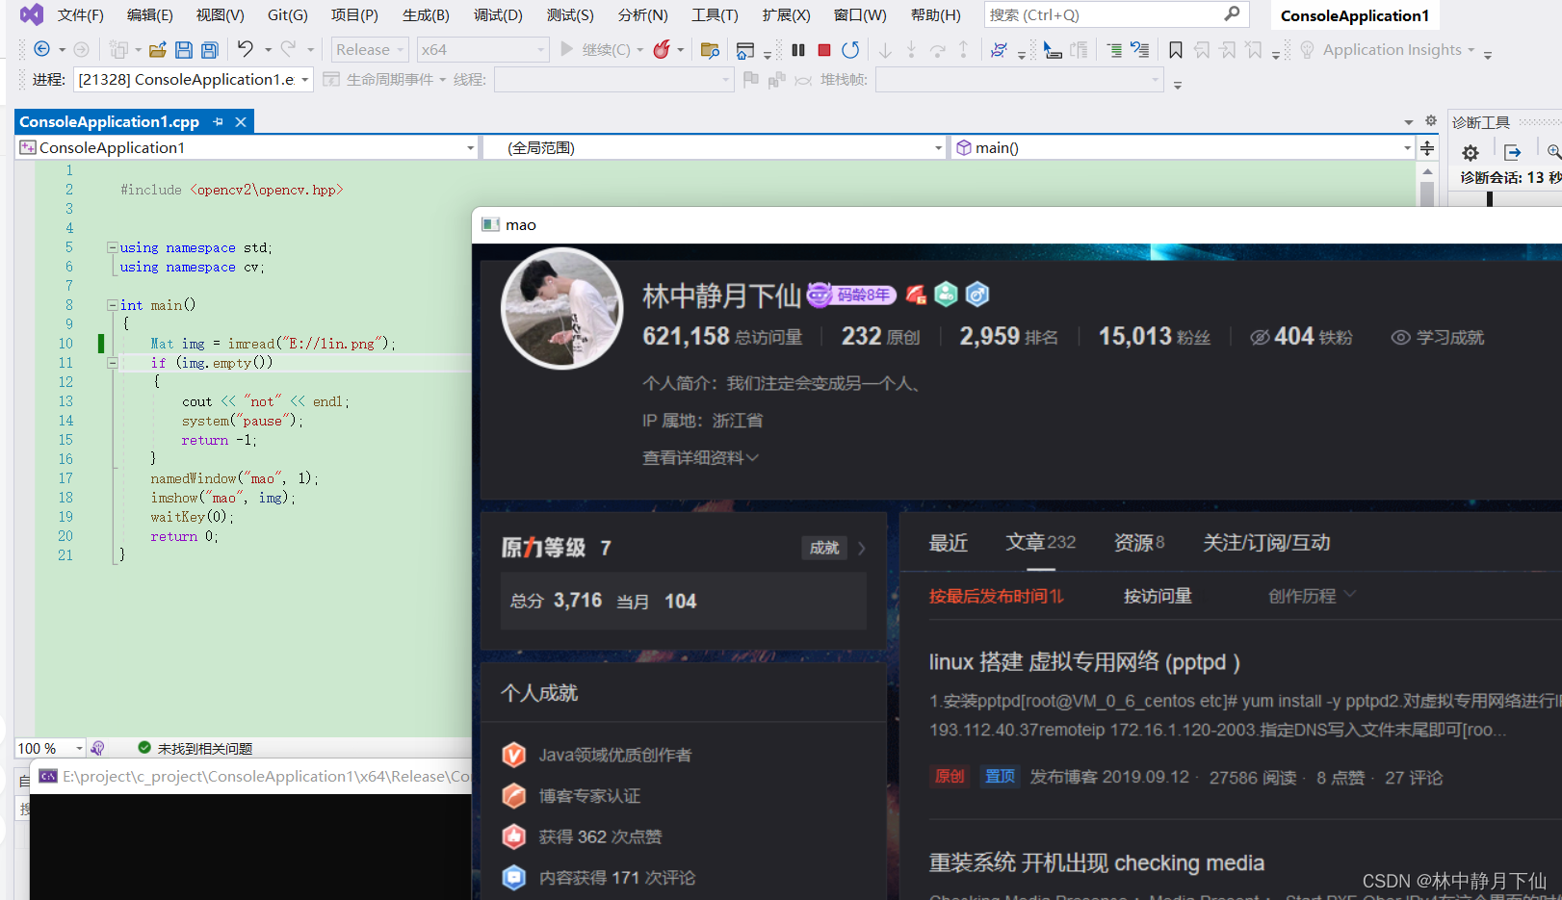Undo the last edit in the toolbar
The width and height of the screenshot is (1562, 900).
(x=245, y=49)
